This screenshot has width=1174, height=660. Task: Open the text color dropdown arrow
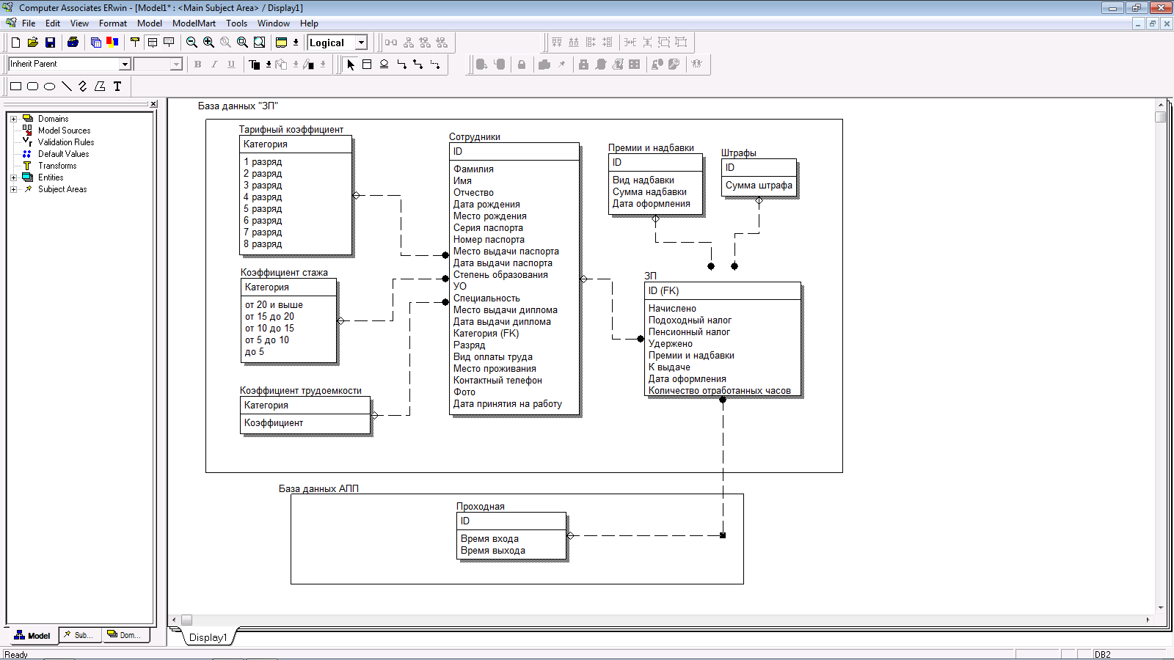point(269,65)
